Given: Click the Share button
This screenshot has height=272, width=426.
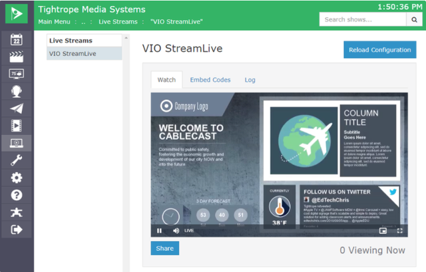Looking at the screenshot, I should point(165,248).
